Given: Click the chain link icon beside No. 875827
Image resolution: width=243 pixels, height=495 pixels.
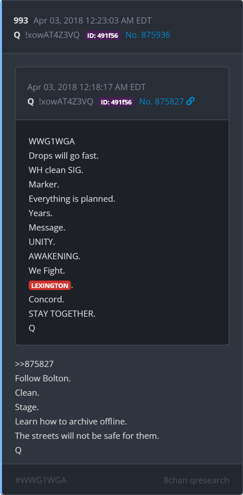Looking at the screenshot, I should pyautogui.click(x=191, y=102).
